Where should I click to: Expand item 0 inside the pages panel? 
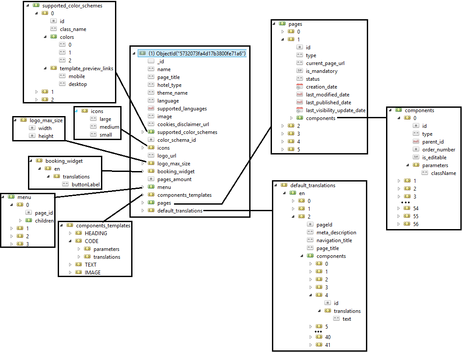[x=283, y=31]
